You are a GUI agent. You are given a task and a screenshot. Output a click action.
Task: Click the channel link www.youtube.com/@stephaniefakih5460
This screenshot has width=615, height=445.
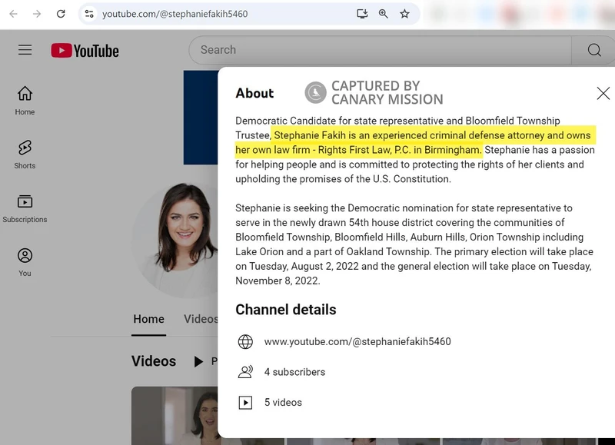tap(357, 341)
